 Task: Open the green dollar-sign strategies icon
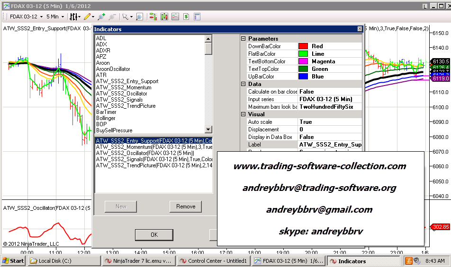click(186, 17)
